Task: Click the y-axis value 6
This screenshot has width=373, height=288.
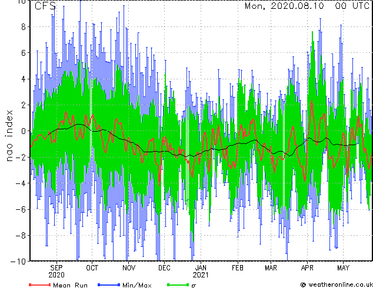Action: pos(24,53)
